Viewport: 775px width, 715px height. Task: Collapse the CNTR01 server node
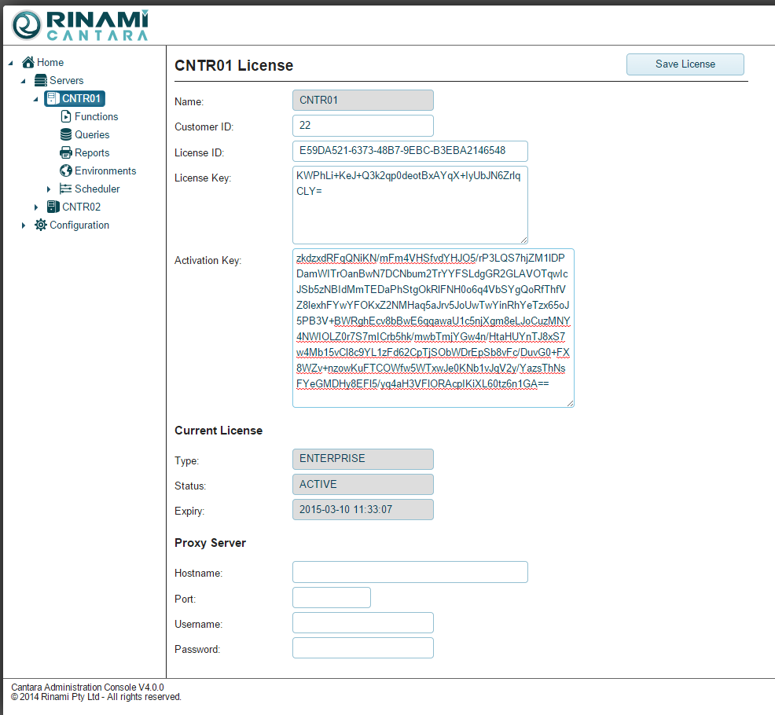(x=36, y=99)
